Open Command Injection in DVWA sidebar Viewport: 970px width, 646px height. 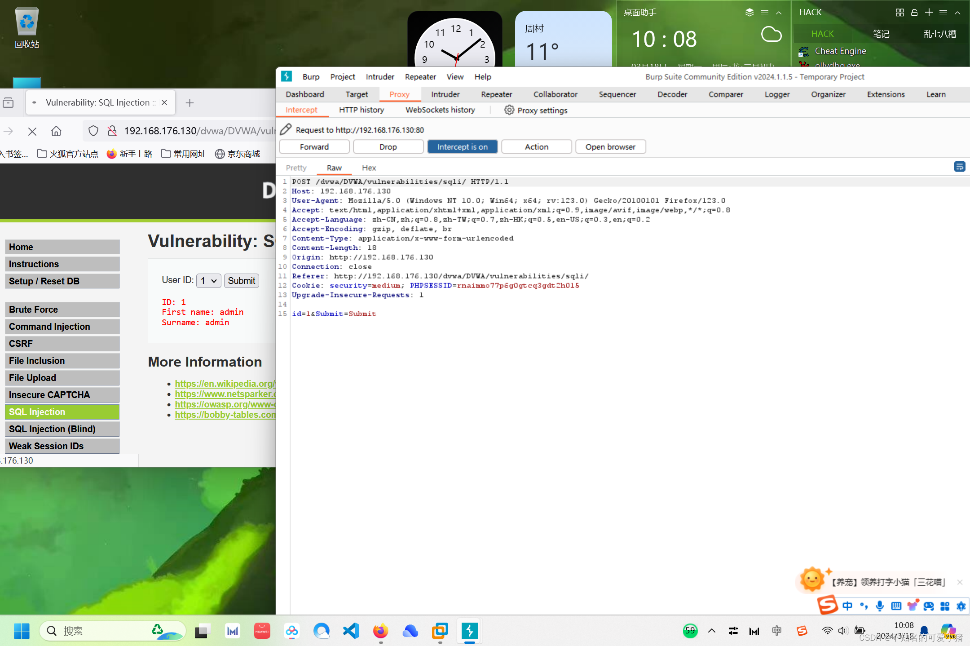pyautogui.click(x=62, y=327)
